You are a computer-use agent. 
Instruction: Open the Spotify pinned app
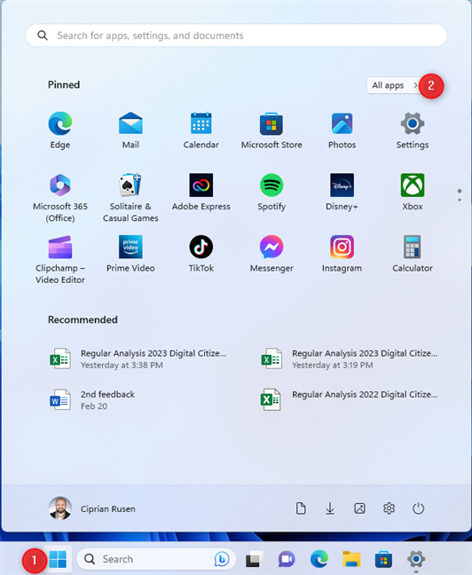(x=271, y=193)
